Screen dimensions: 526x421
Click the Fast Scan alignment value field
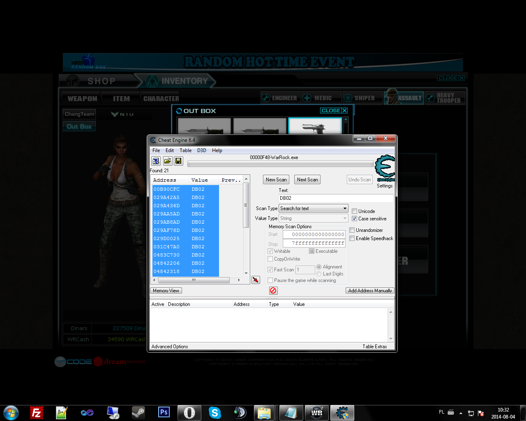coord(305,270)
